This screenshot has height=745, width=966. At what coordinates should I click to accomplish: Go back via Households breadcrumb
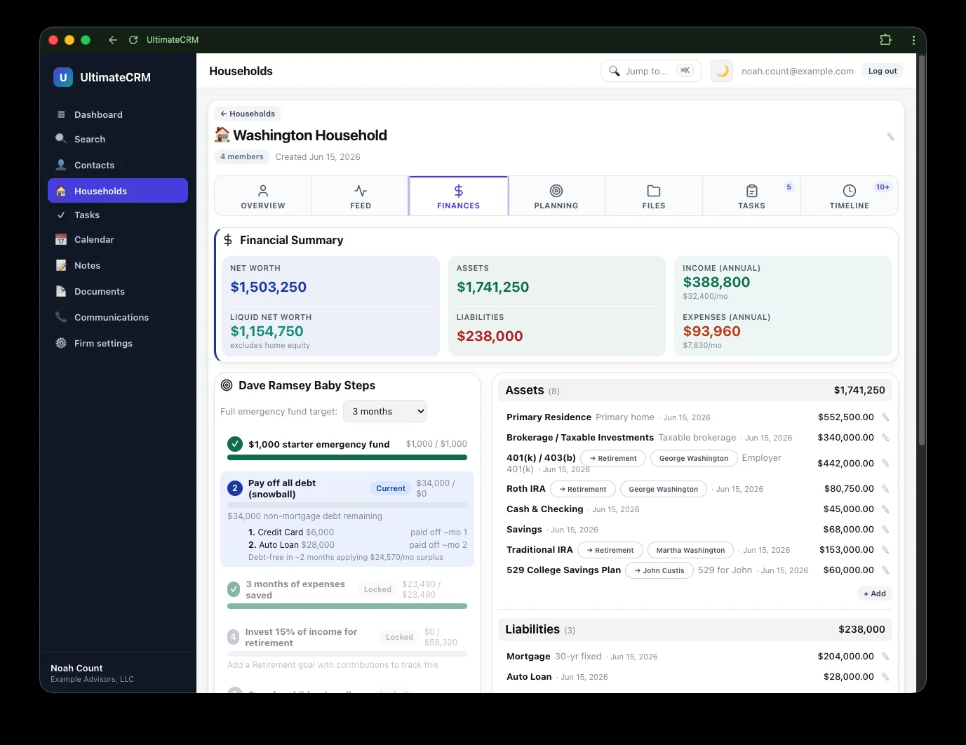(x=248, y=114)
